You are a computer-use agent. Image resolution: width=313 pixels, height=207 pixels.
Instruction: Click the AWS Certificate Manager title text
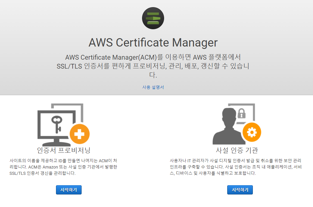tap(153, 42)
